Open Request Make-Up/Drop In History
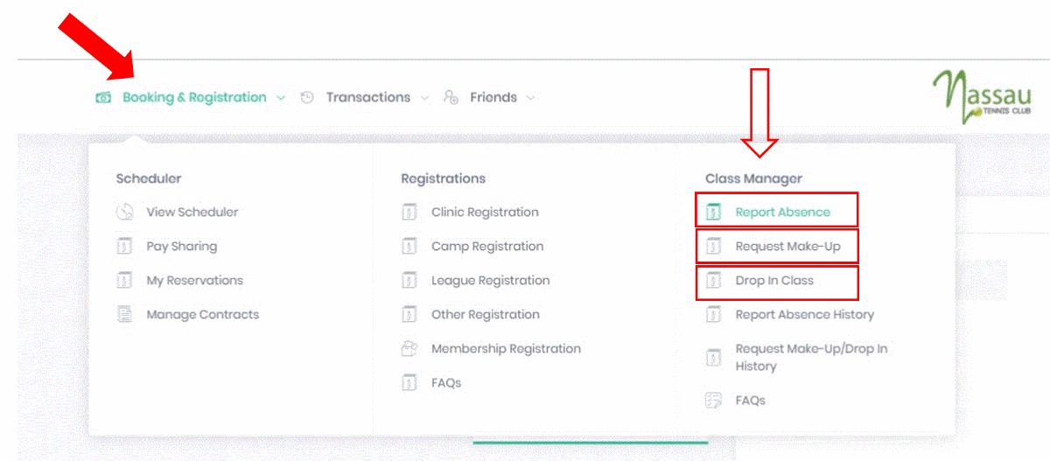1050x461 pixels. [810, 357]
